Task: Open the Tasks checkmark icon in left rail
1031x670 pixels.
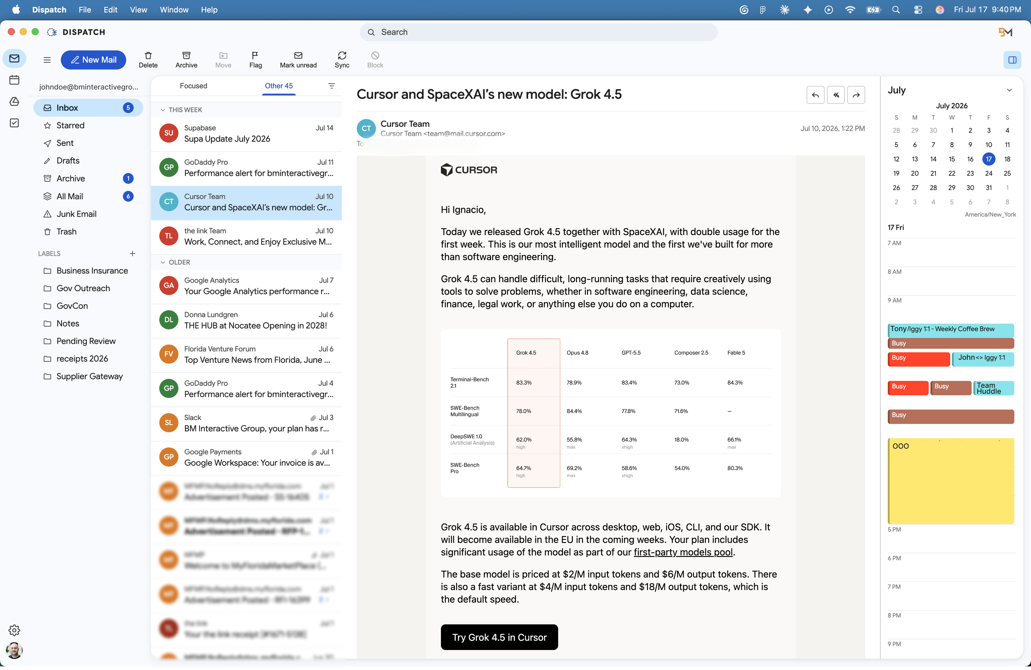Action: (14, 123)
